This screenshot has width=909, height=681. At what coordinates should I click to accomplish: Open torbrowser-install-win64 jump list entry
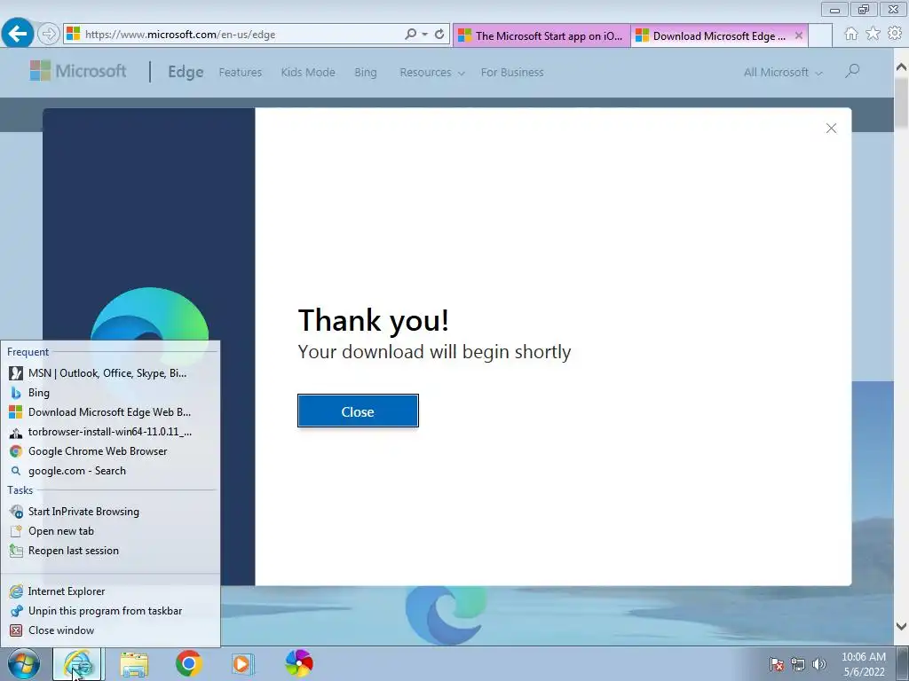[110, 432]
